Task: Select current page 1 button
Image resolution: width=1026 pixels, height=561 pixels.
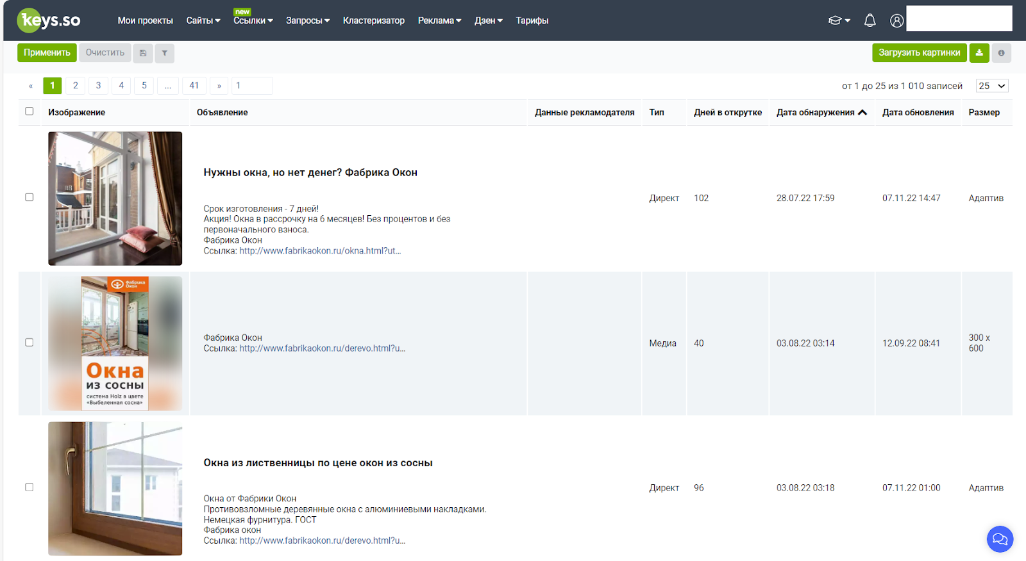Action: tap(53, 86)
